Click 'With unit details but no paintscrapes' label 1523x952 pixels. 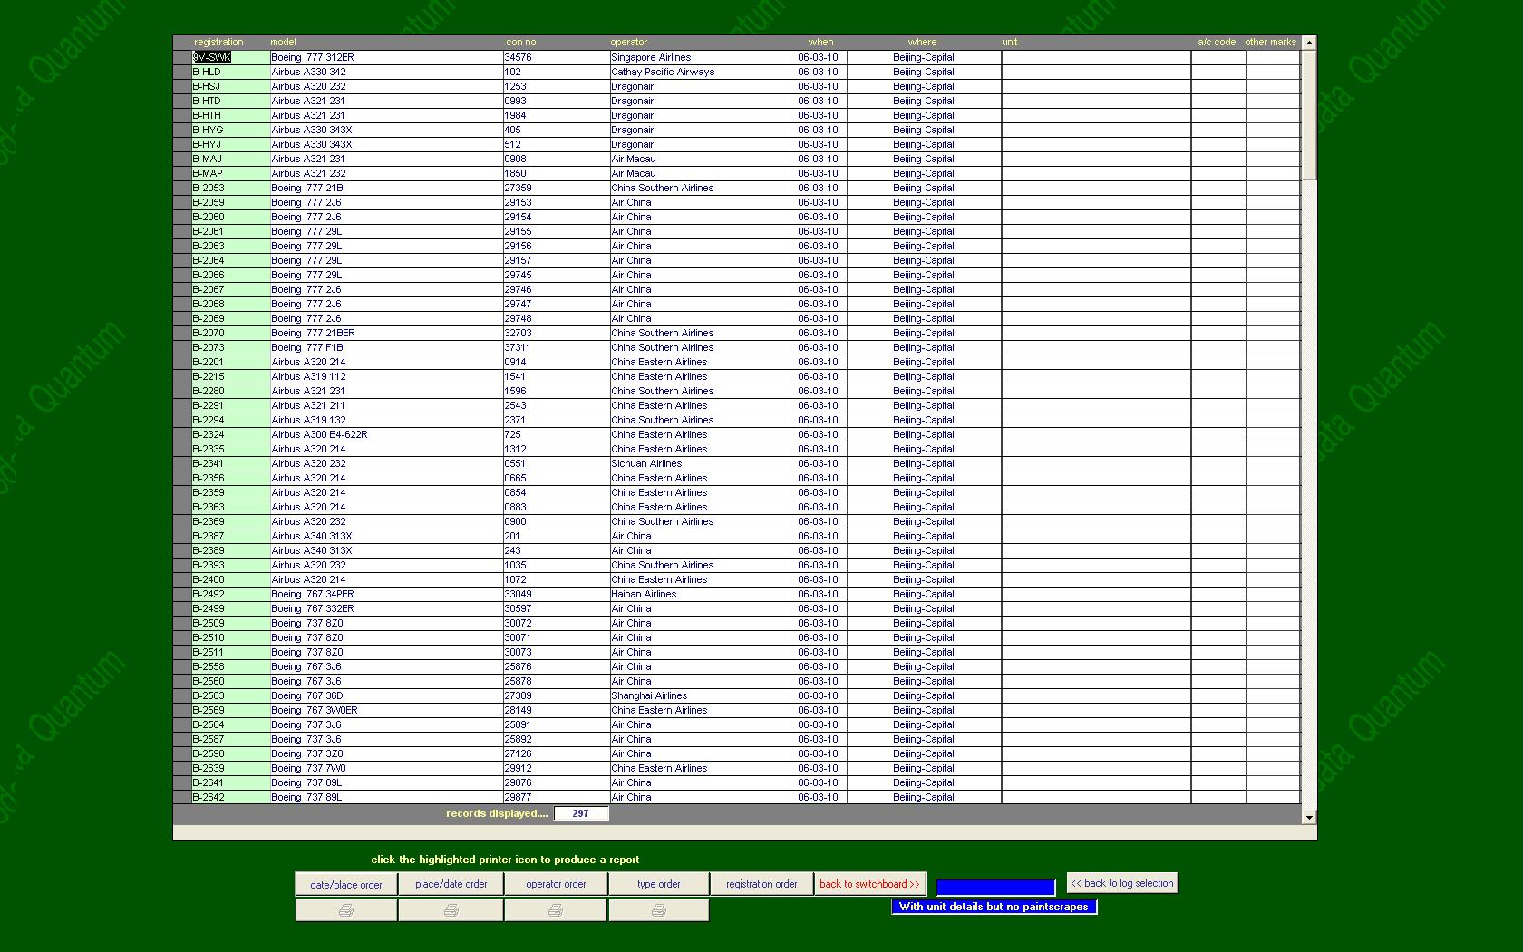point(994,907)
